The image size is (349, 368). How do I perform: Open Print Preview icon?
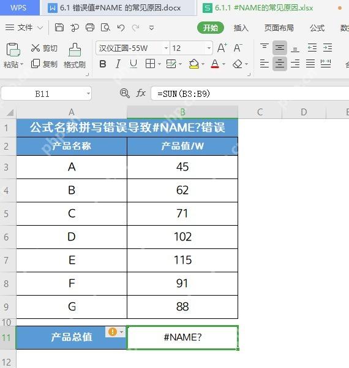[x=105, y=28]
